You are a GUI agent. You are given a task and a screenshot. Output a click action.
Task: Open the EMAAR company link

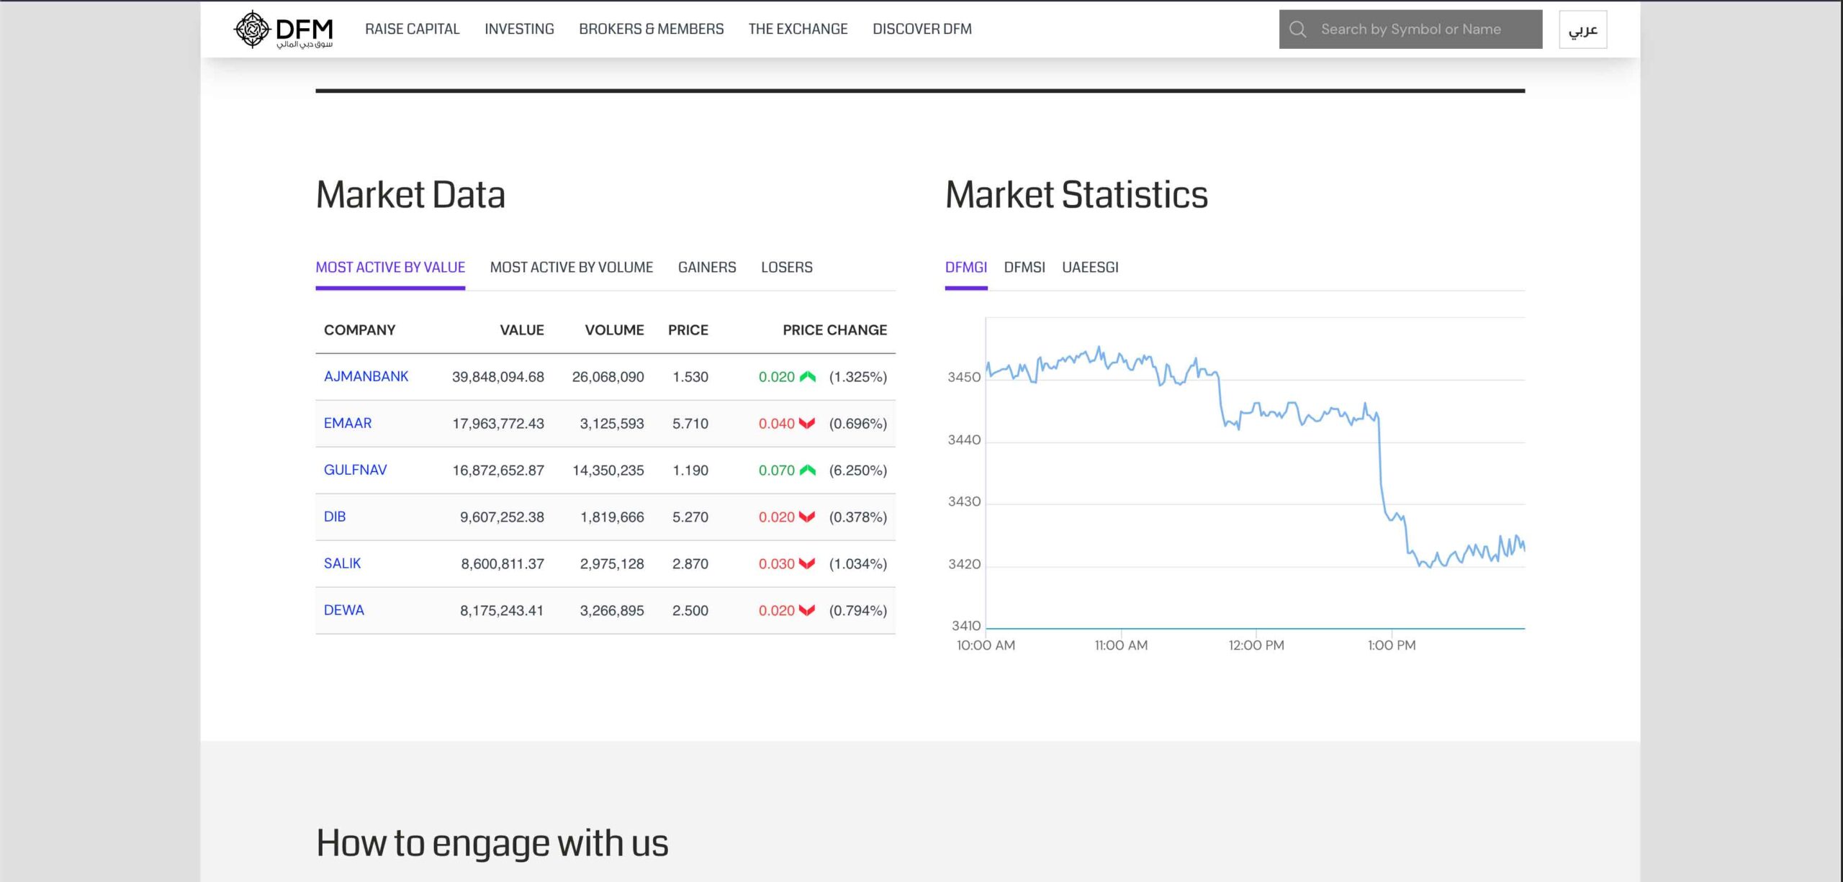pyautogui.click(x=348, y=423)
